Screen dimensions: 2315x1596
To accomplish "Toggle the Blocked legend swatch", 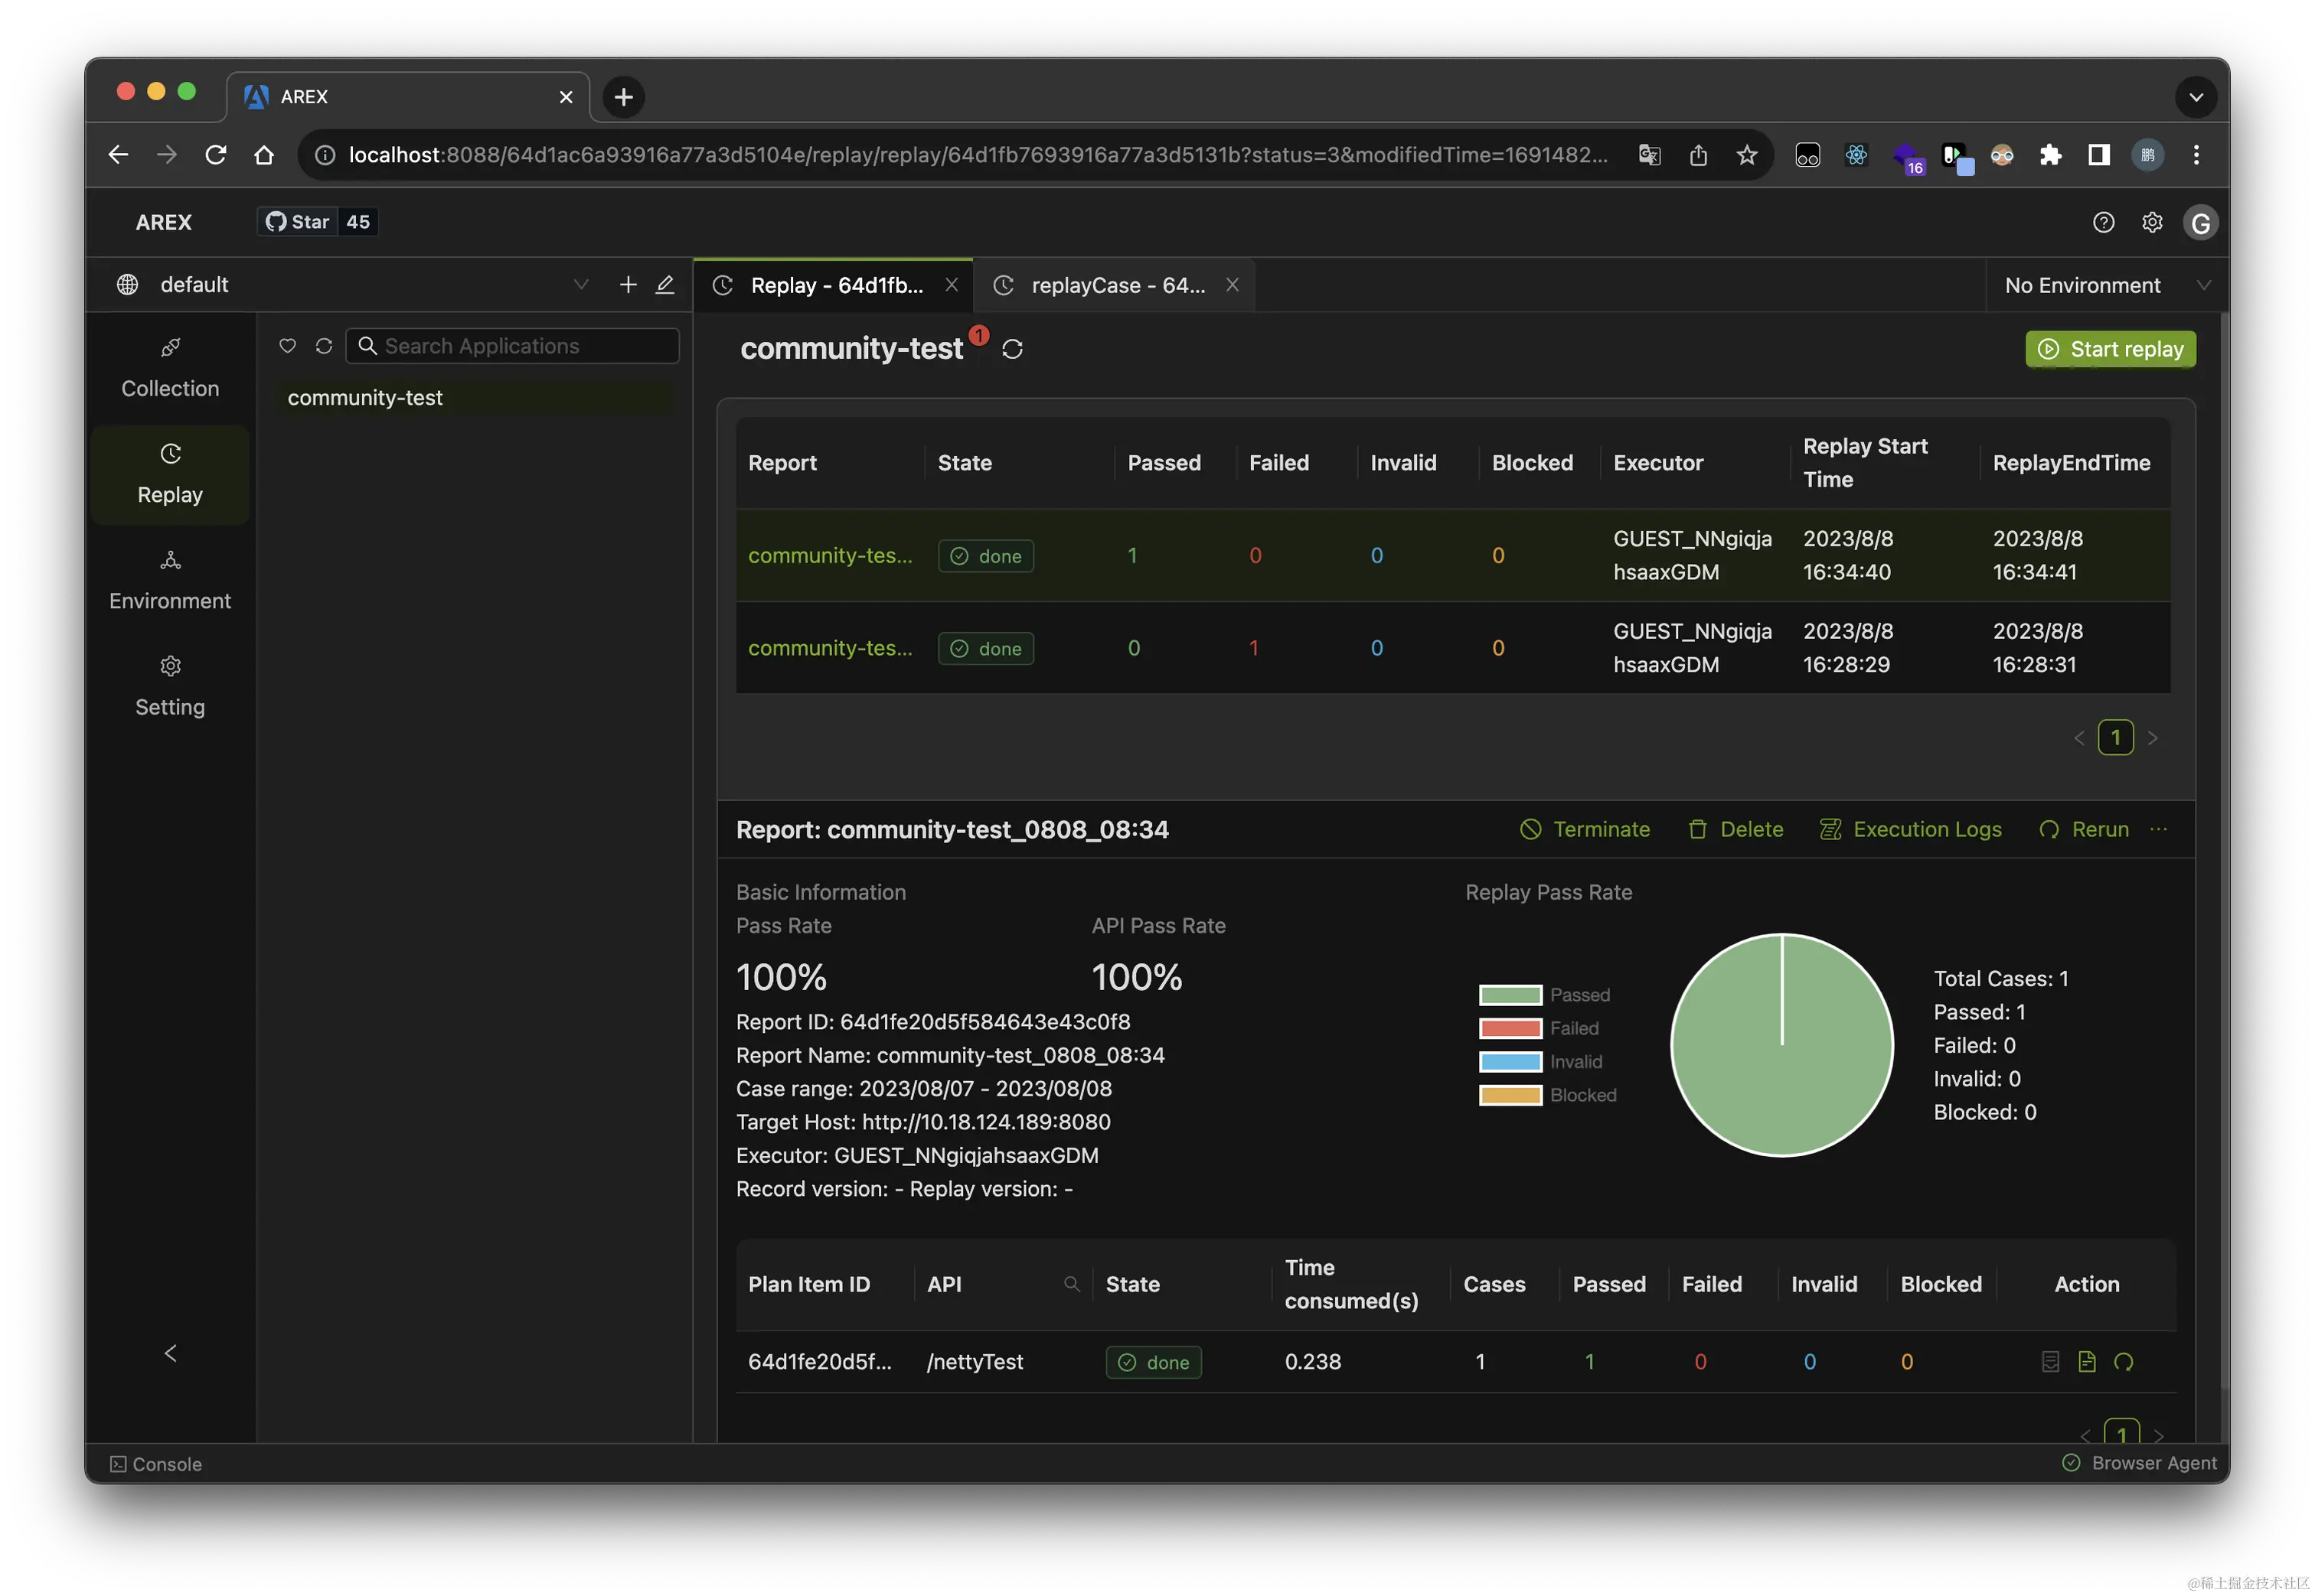I will (1512, 1095).
